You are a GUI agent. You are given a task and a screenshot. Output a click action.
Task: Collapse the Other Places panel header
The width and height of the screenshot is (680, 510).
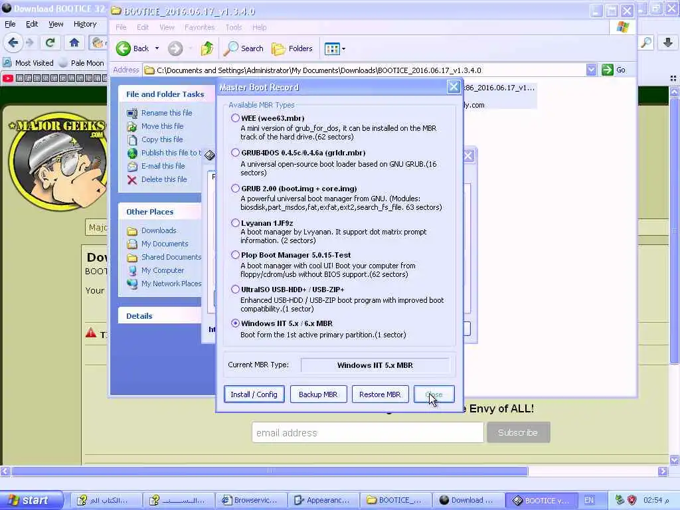pyautogui.click(x=160, y=212)
